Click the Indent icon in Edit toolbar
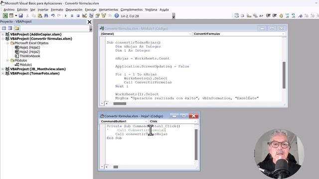319x179 pixels. [x=268, y=15]
